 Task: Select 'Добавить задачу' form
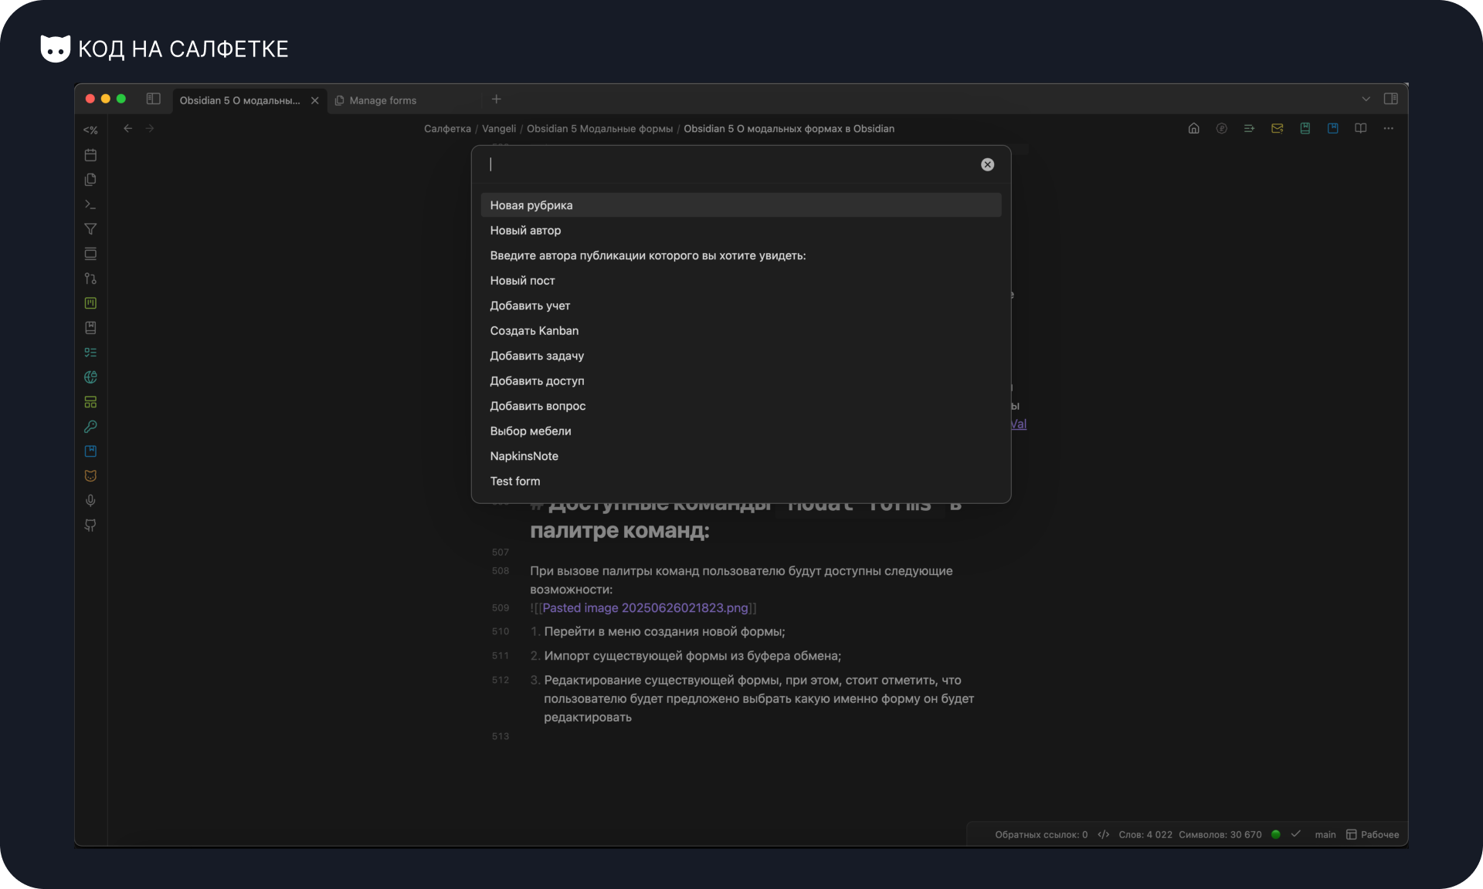tap(741, 356)
